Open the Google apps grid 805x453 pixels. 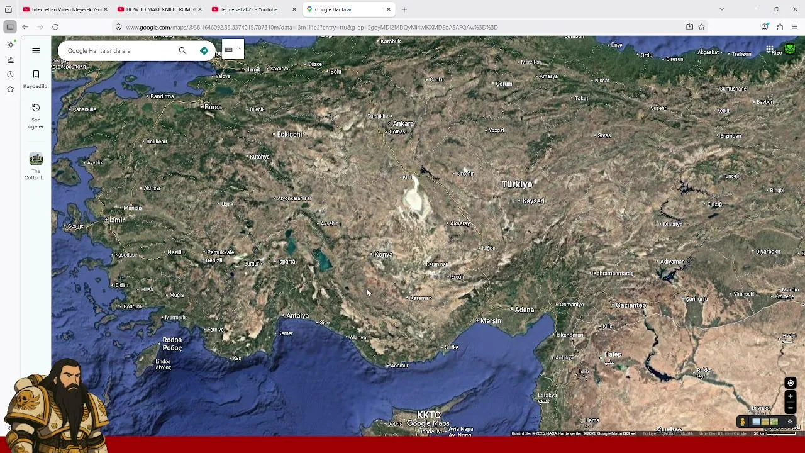[770, 49]
